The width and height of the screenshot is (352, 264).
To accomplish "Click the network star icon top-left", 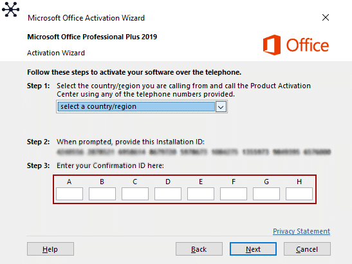I will 10,10.
